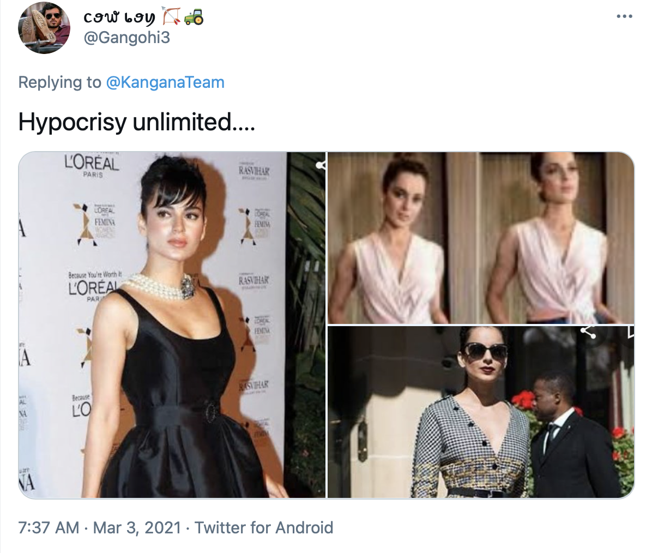This screenshot has height=553, width=652.
Task: Open the cow boy profile avatar
Action: tap(44, 28)
